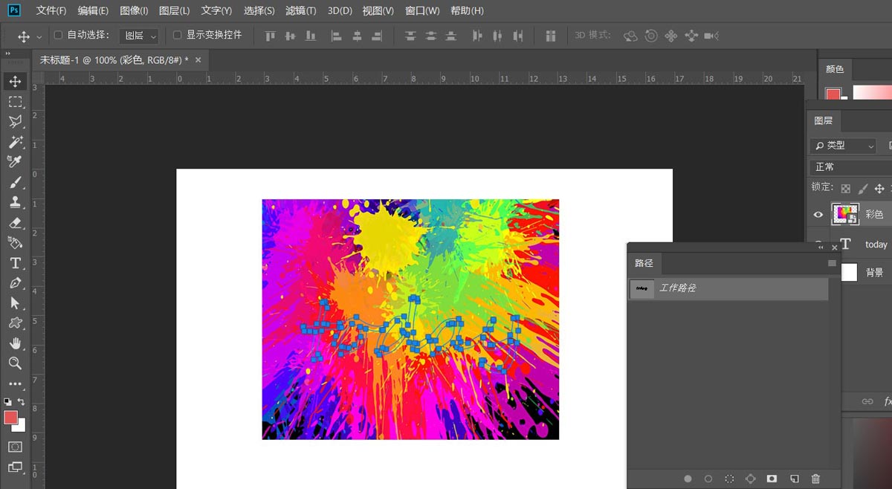Open the 编辑(E) menu
This screenshot has width=892, height=489.
click(93, 11)
